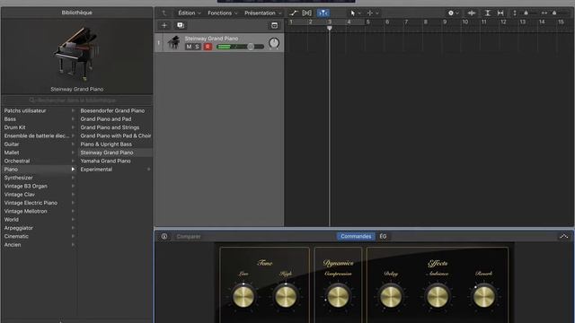Expand the Drum Kit category
575x323 pixels.
pyautogui.click(x=73, y=127)
